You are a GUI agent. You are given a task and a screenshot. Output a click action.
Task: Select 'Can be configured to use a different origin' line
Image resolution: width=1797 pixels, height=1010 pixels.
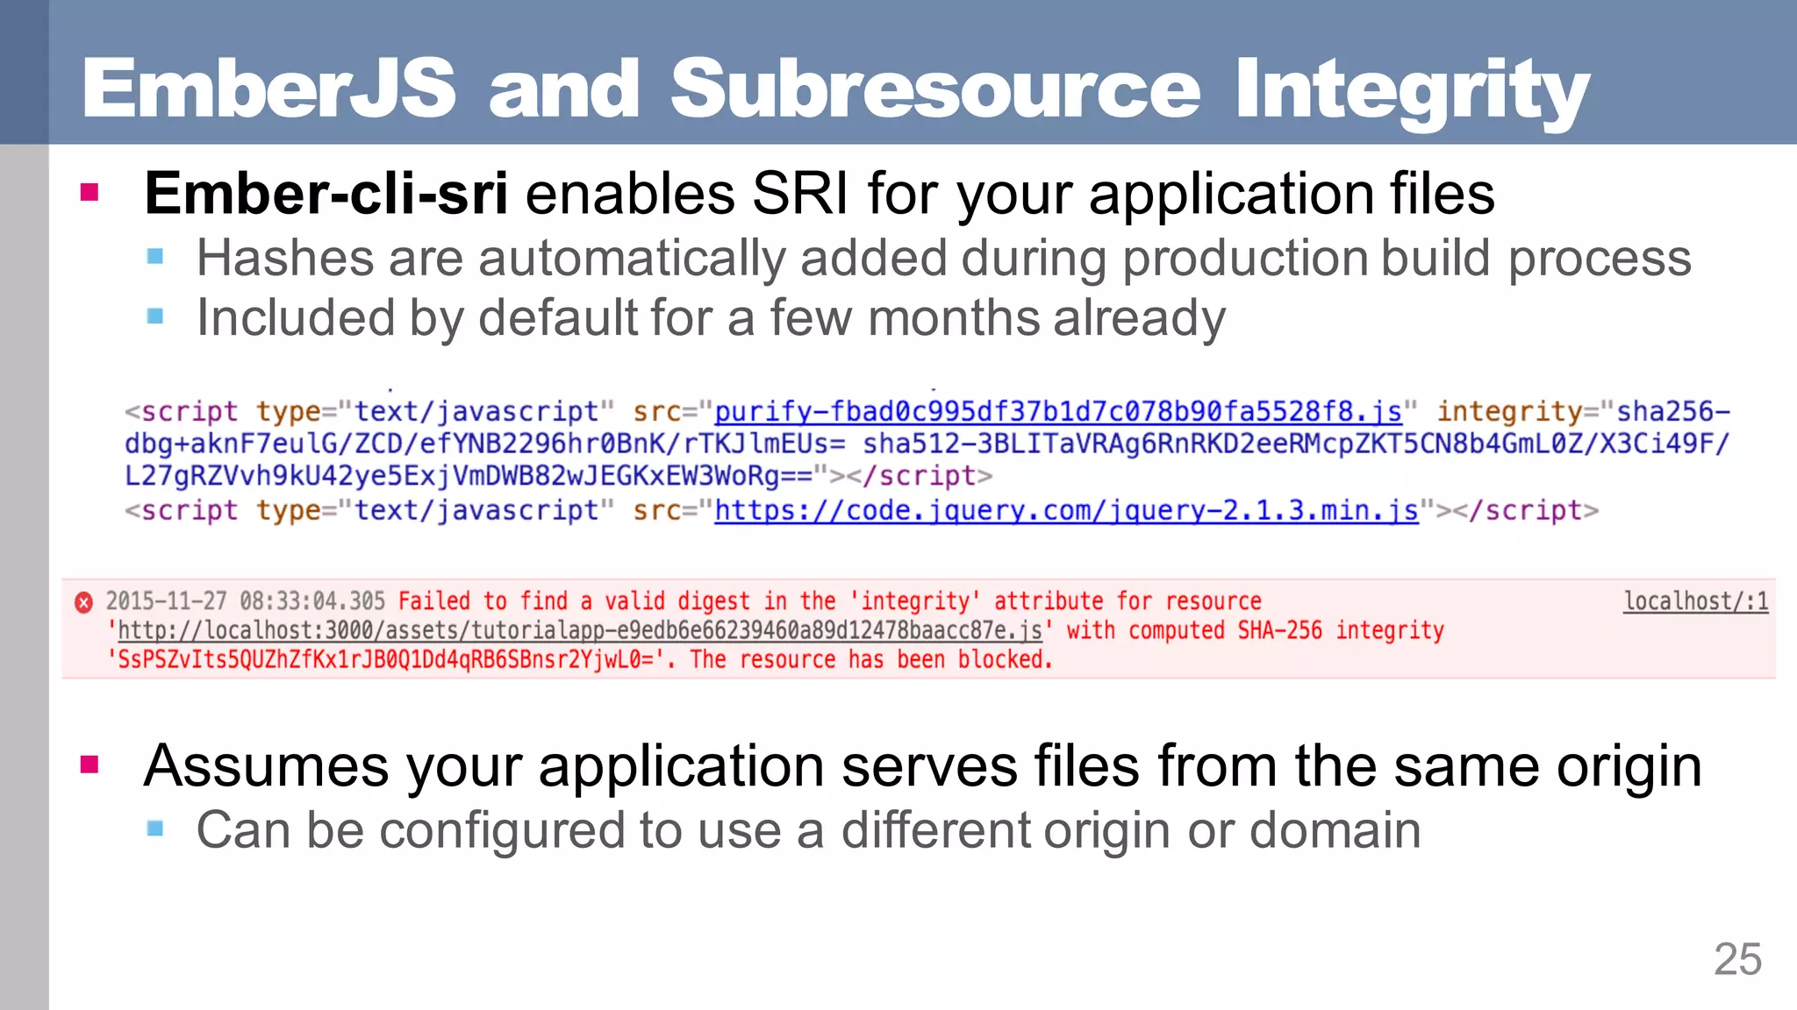click(808, 829)
